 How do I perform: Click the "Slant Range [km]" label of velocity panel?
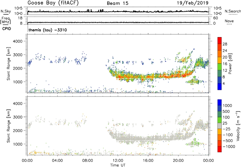pos(8,126)
